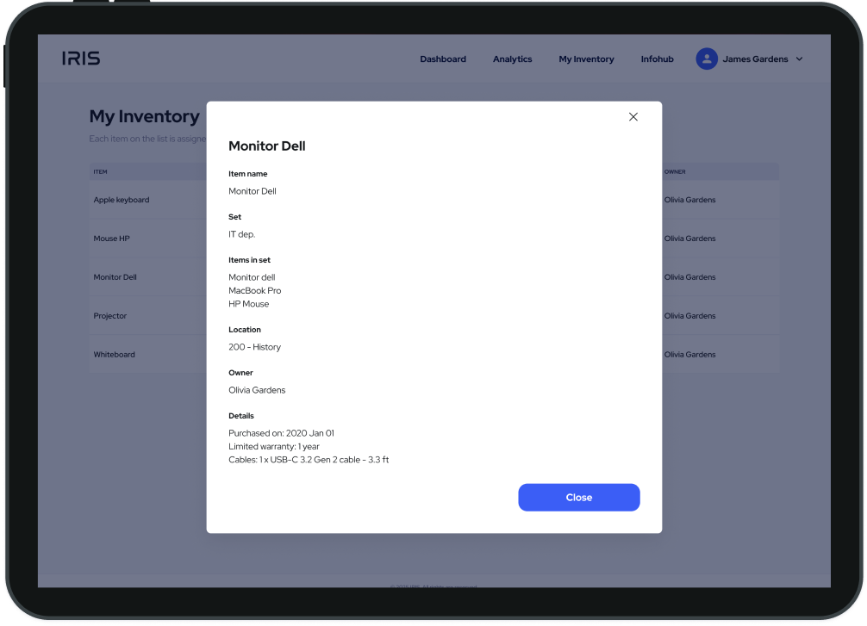Image resolution: width=867 pixels, height=626 pixels.
Task: Click the copyright footer link
Action: pyautogui.click(x=435, y=586)
